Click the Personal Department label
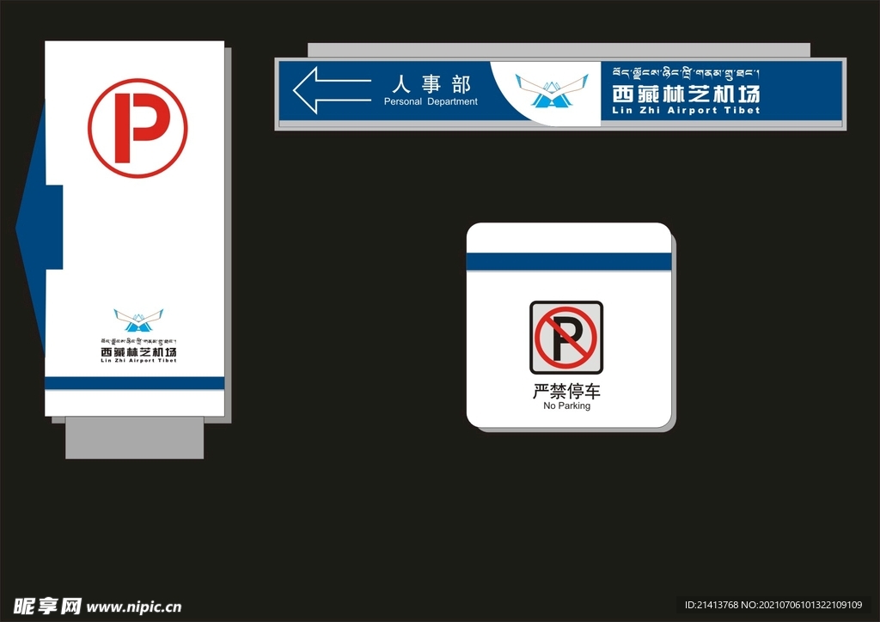This screenshot has height=622, width=880. (431, 101)
